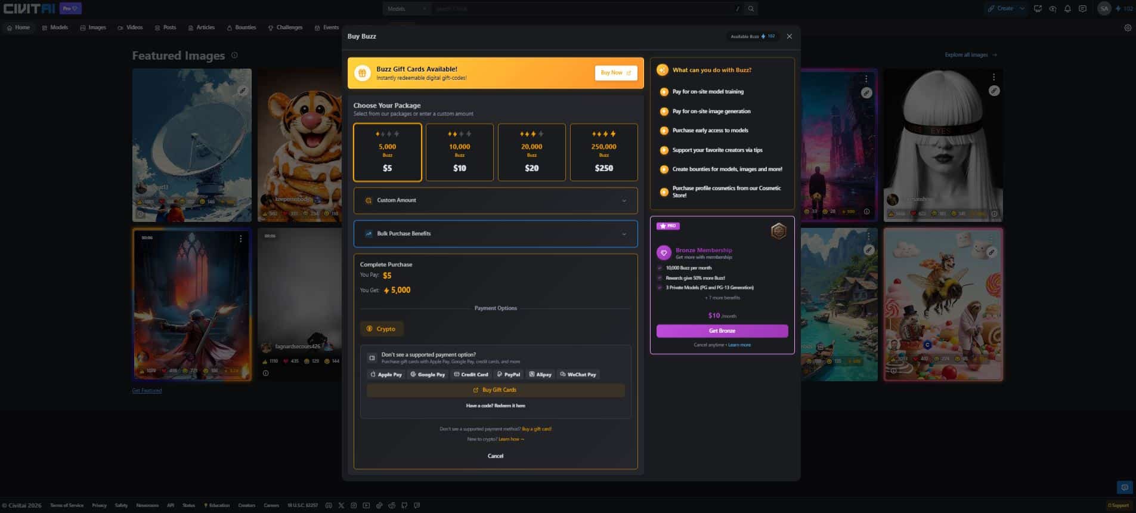Open options menu on the blindfolded woman image
The image size is (1136, 513).
click(x=993, y=77)
